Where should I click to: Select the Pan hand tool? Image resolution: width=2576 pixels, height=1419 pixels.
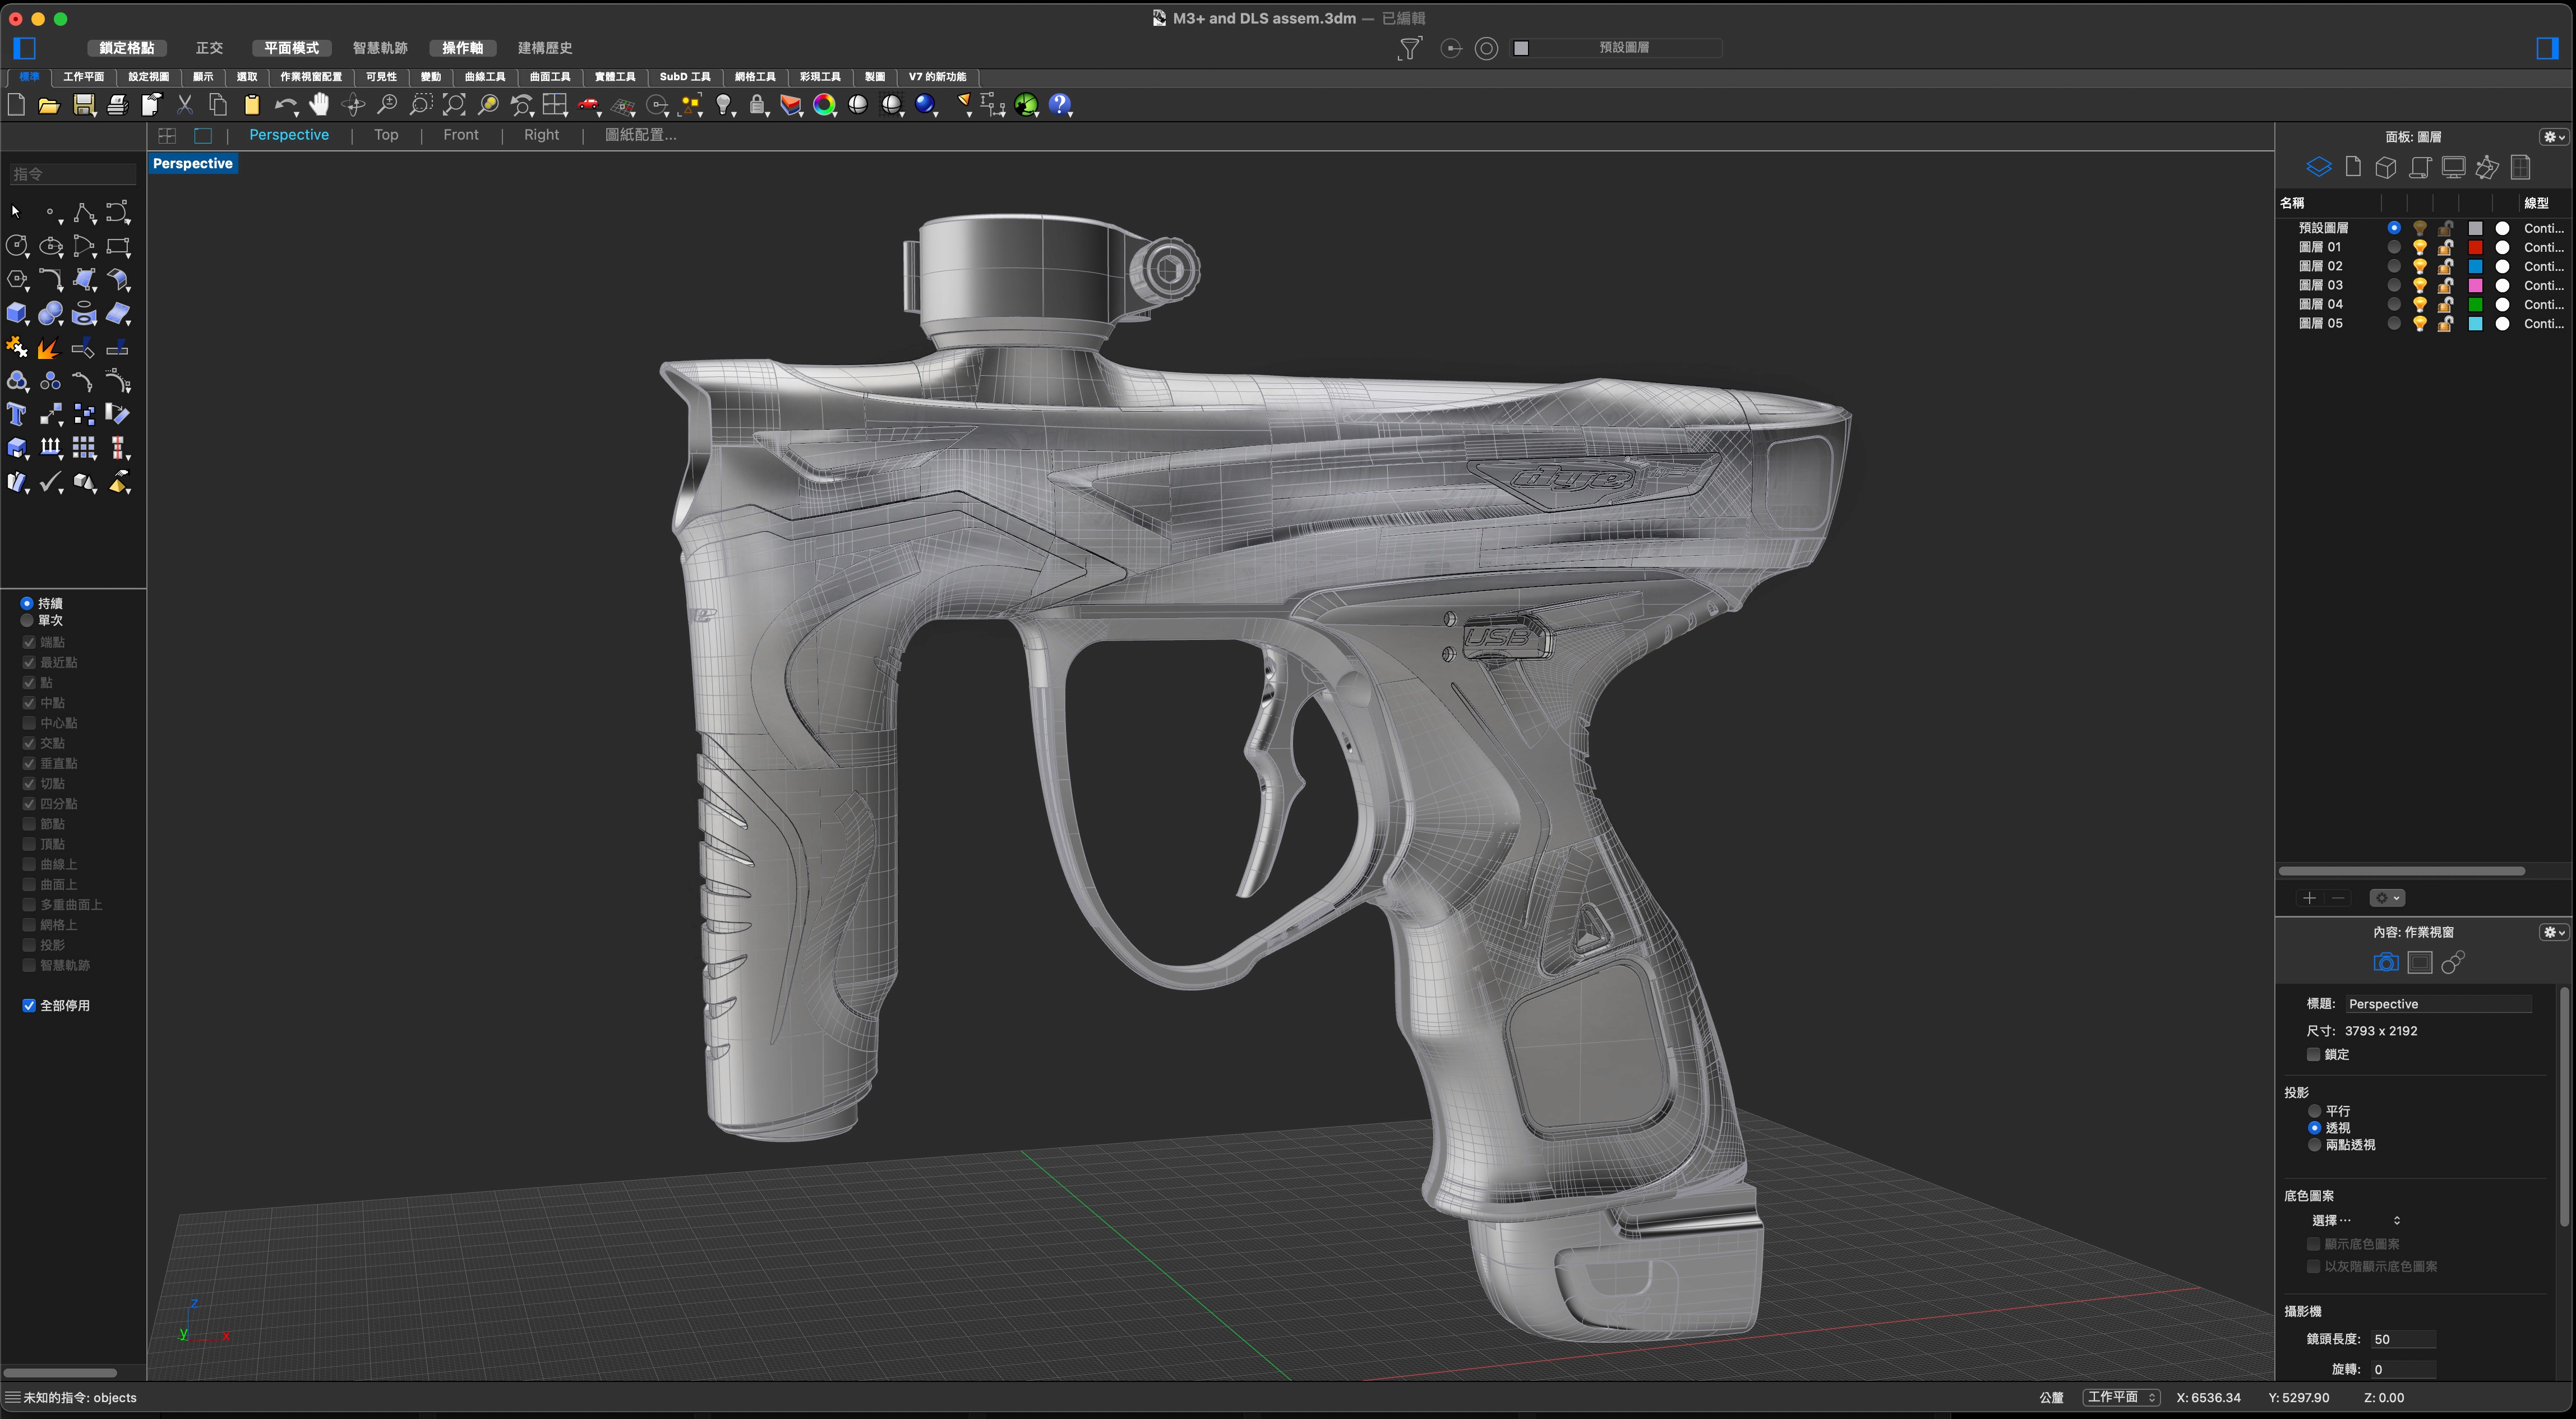coord(319,104)
